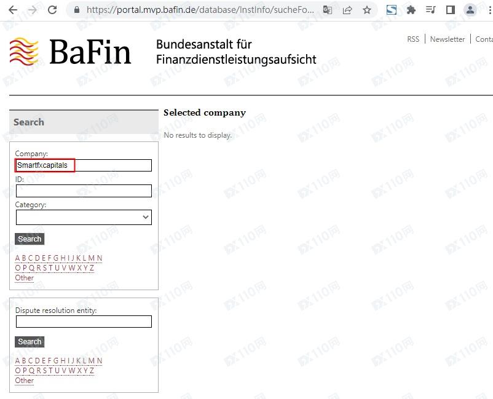Click Search button under Dispute resolution entity
The width and height of the screenshot is (493, 399).
click(30, 342)
